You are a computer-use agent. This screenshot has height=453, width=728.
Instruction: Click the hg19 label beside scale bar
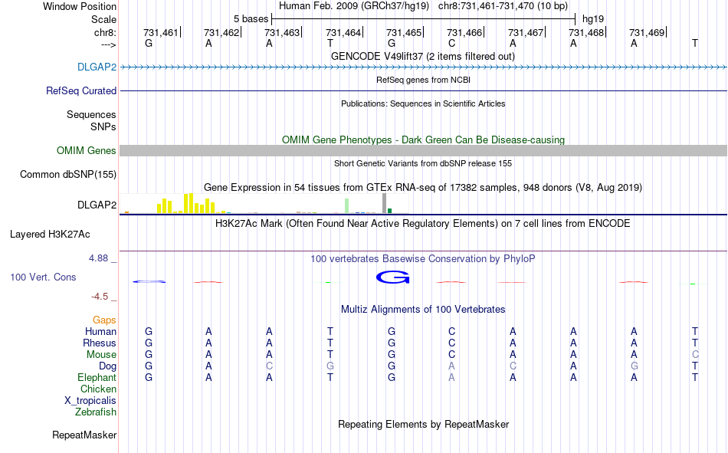pyautogui.click(x=593, y=19)
